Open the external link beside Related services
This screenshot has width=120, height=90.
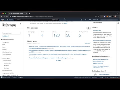click(105, 71)
